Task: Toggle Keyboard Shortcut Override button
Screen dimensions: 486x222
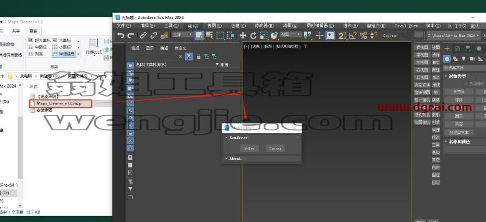Action: [x=330, y=35]
